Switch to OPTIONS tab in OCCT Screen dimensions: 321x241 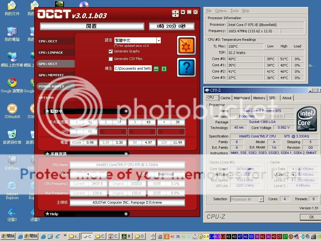[x=56, y=98]
